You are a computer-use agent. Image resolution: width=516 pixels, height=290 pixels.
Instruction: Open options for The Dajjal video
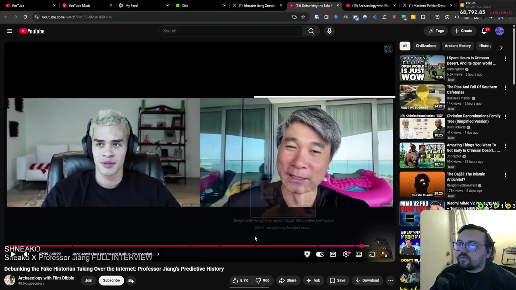pyautogui.click(x=506, y=175)
